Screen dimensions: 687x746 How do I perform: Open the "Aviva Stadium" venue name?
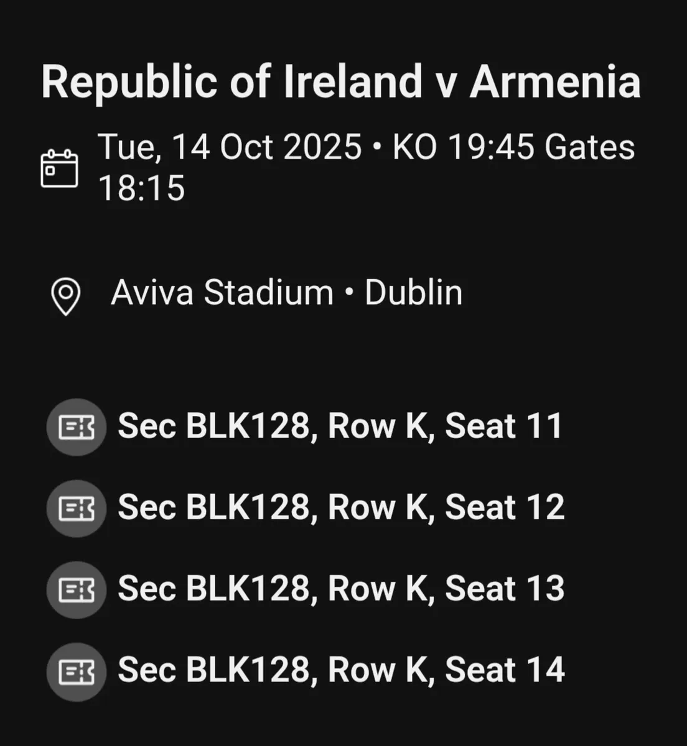[222, 292]
